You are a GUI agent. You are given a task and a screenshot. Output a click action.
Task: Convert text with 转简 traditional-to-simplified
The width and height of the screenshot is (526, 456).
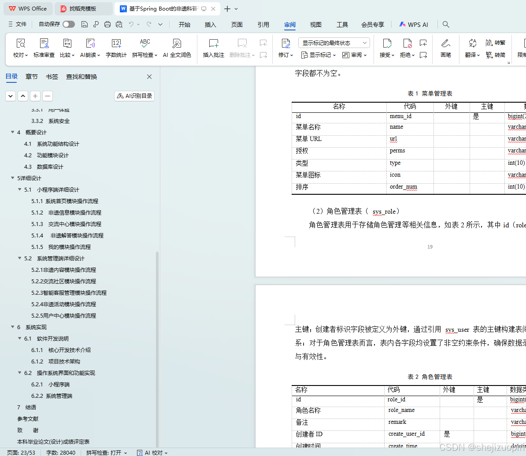[x=495, y=55]
